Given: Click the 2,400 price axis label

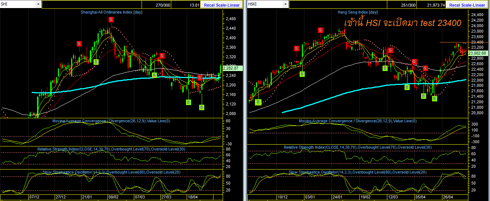Looking at the screenshot, I should coord(231,38).
